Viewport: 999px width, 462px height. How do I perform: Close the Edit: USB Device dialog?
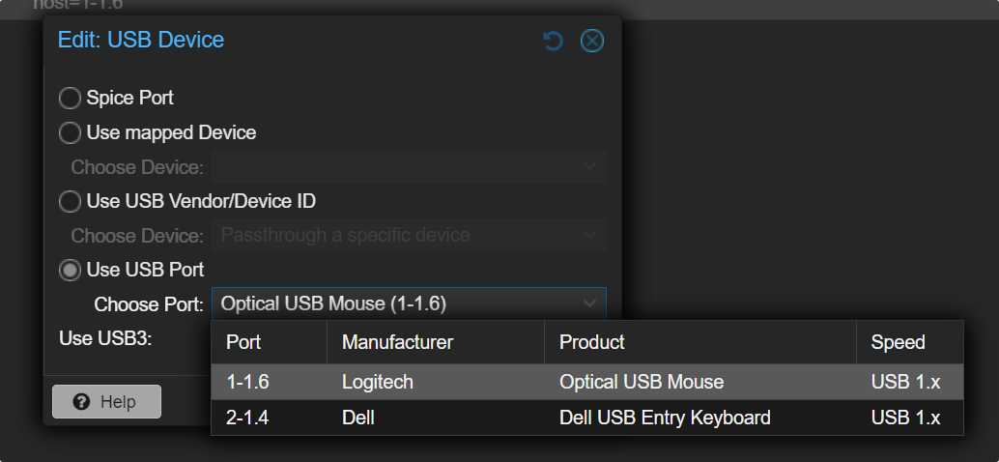(591, 41)
